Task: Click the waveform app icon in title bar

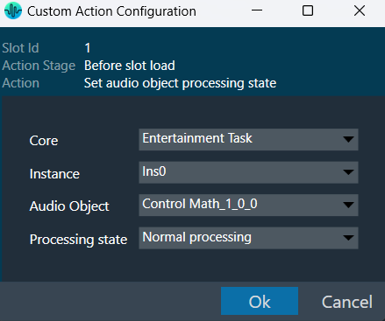Action: [x=13, y=10]
